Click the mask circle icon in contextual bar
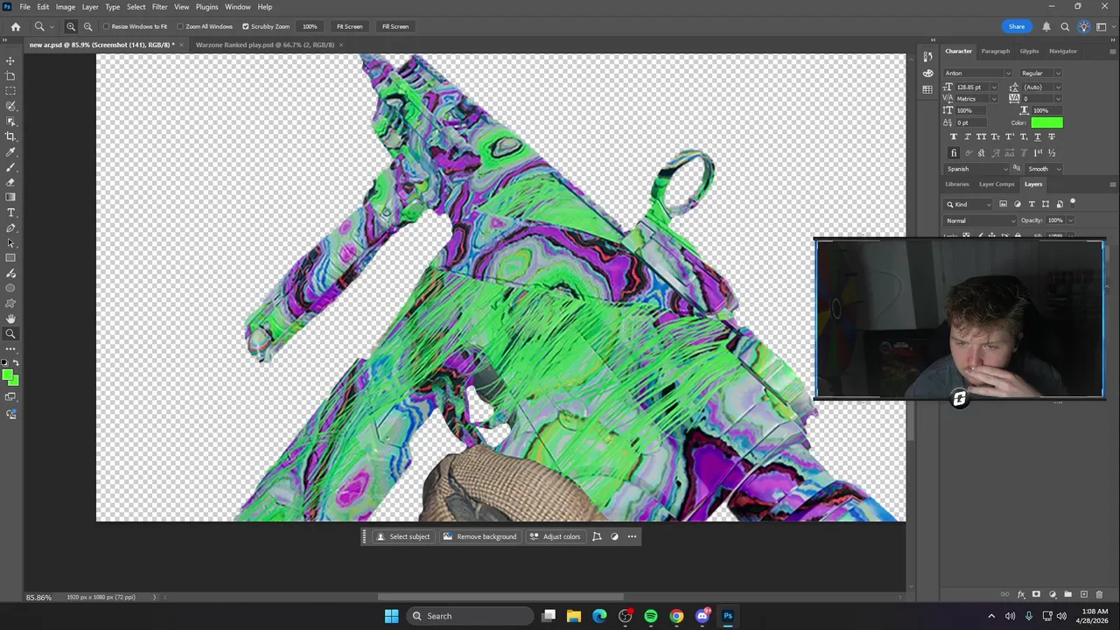This screenshot has width=1120, height=630. click(614, 536)
